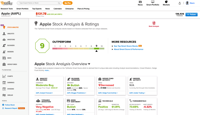Open the Smart Portfolio nav menu
200x115 pixels.
[22, 9]
